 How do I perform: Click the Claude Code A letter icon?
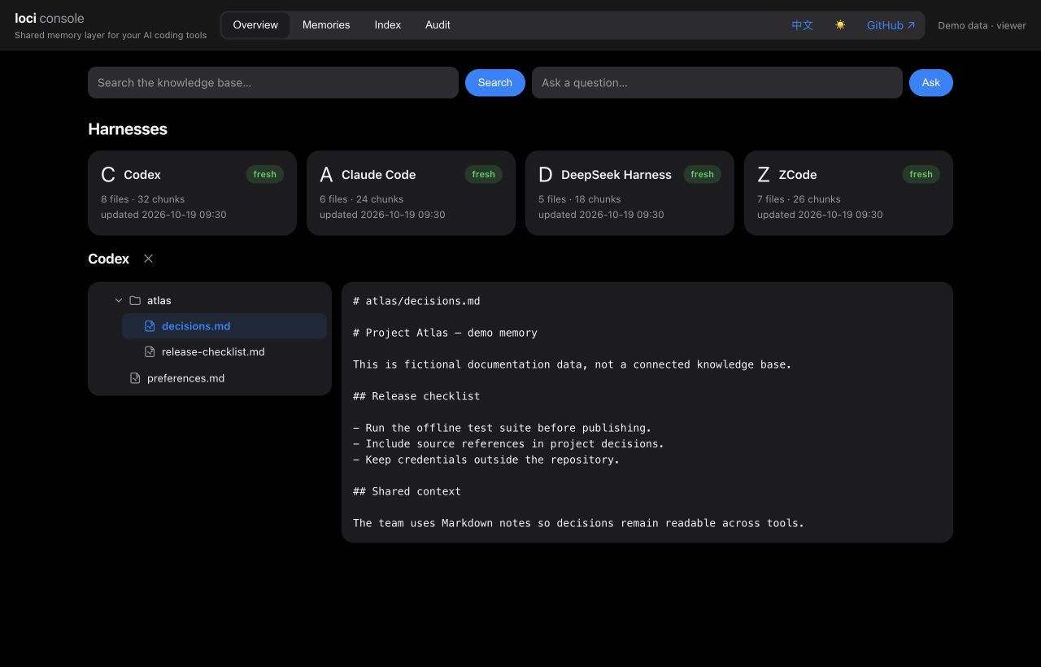[x=326, y=174]
